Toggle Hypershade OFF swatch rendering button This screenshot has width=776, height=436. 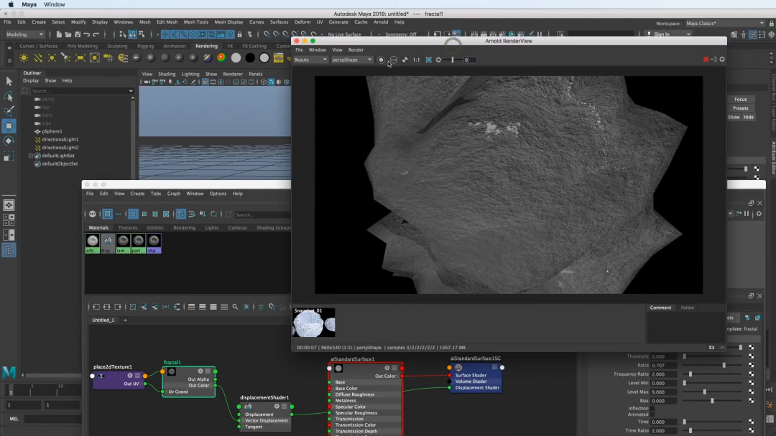pos(92,214)
